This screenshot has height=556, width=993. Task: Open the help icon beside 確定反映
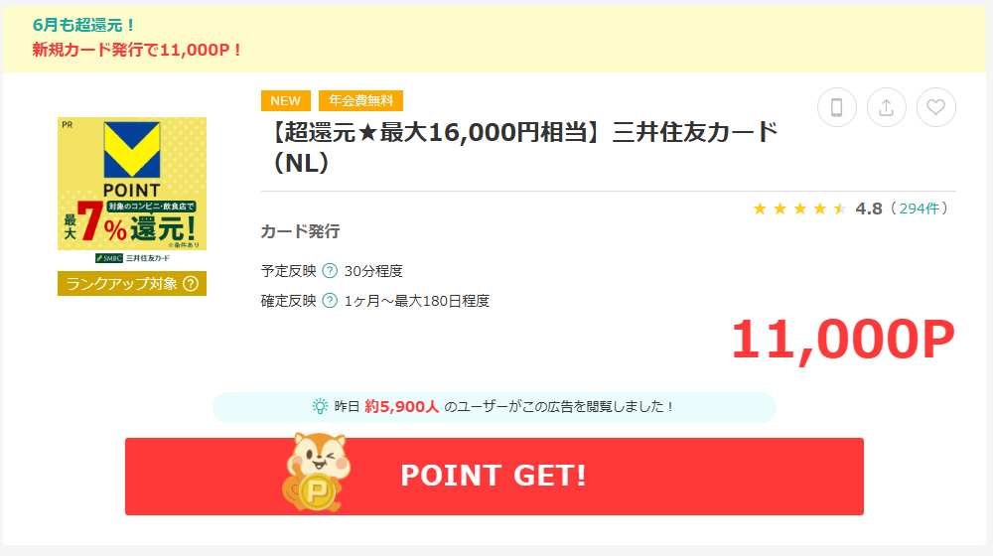coord(330,301)
